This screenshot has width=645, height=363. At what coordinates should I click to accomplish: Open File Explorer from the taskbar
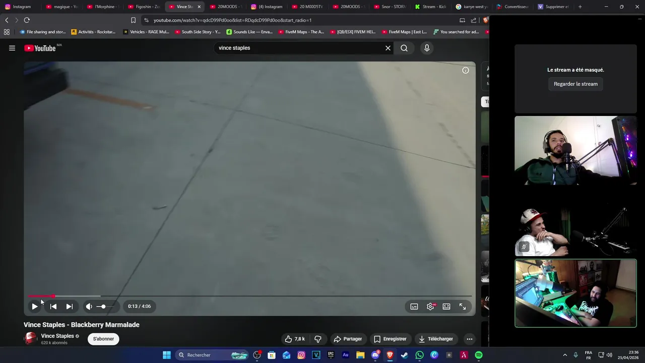point(360,355)
